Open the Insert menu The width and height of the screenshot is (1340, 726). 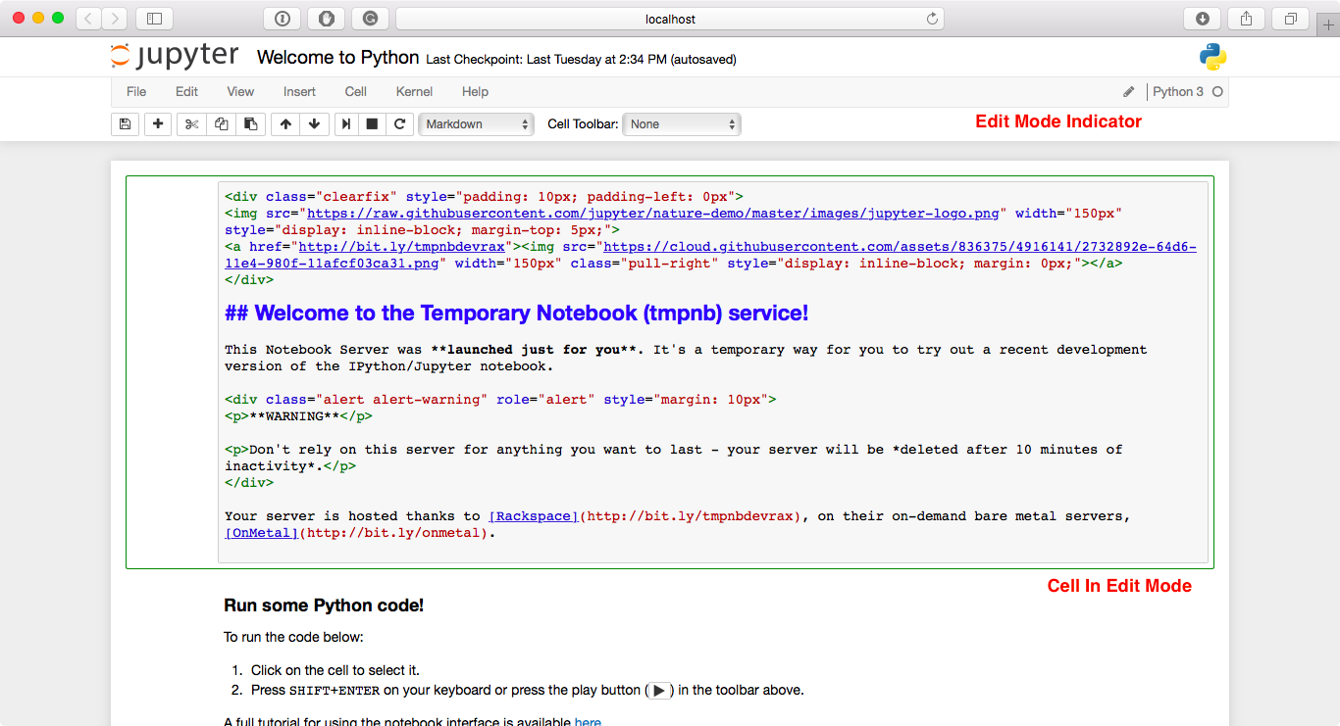pos(299,92)
